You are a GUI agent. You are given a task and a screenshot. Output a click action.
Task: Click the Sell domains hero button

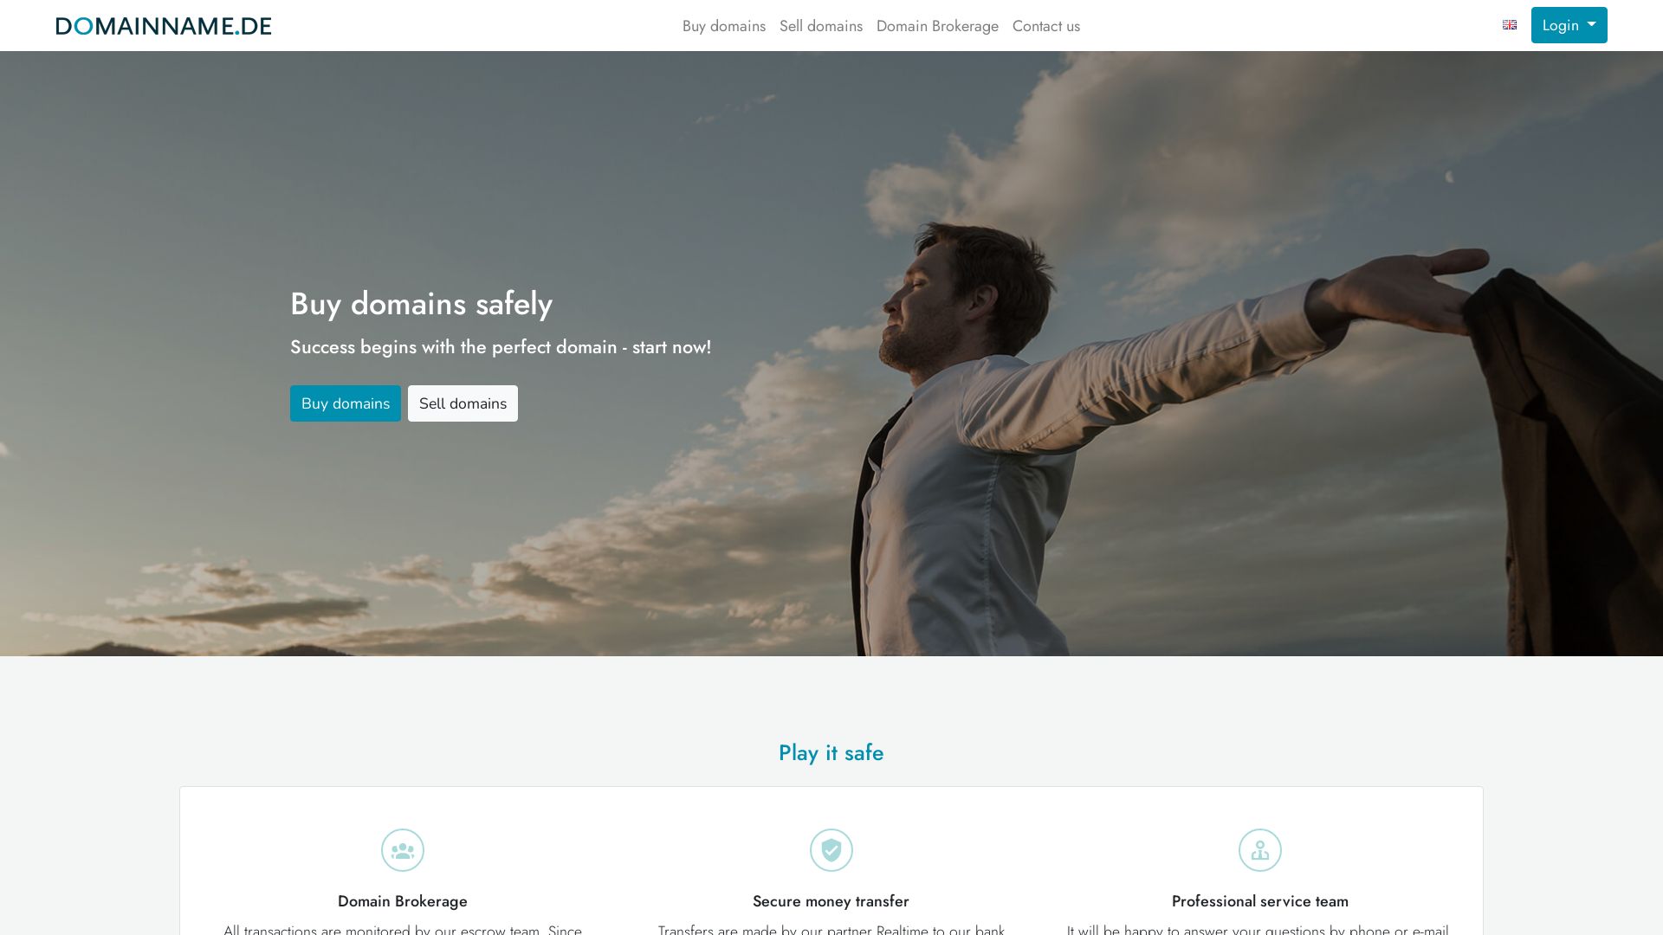pos(463,403)
